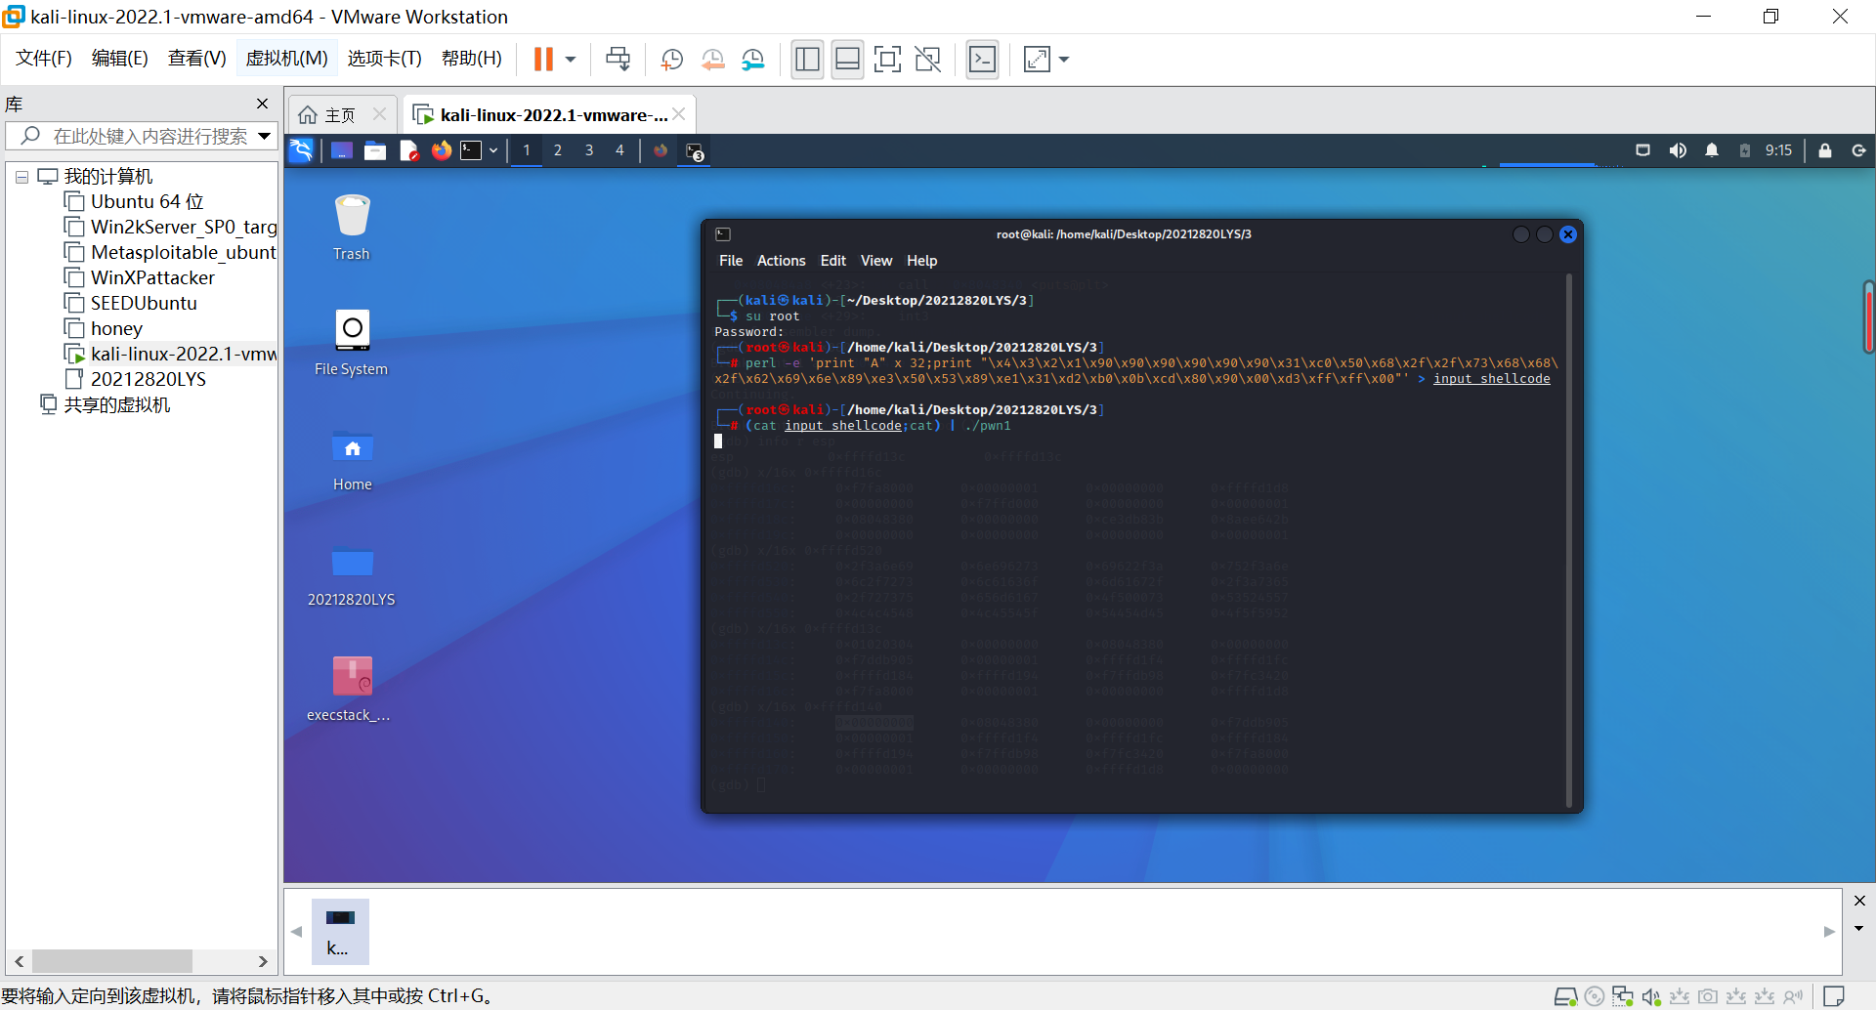Select 共享的虚拟机 in the library

[105, 404]
